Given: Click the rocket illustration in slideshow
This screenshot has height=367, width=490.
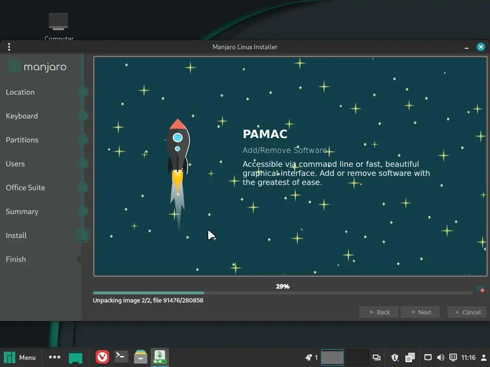Looking at the screenshot, I should [x=178, y=175].
